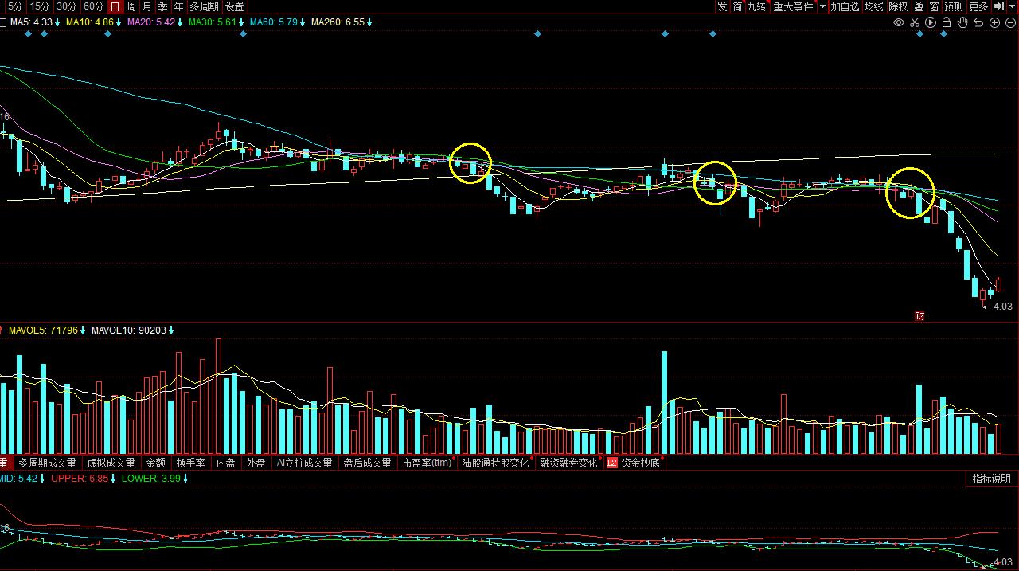1019x571 pixels.
Task: Select the 周 weekly period
Action: click(131, 6)
